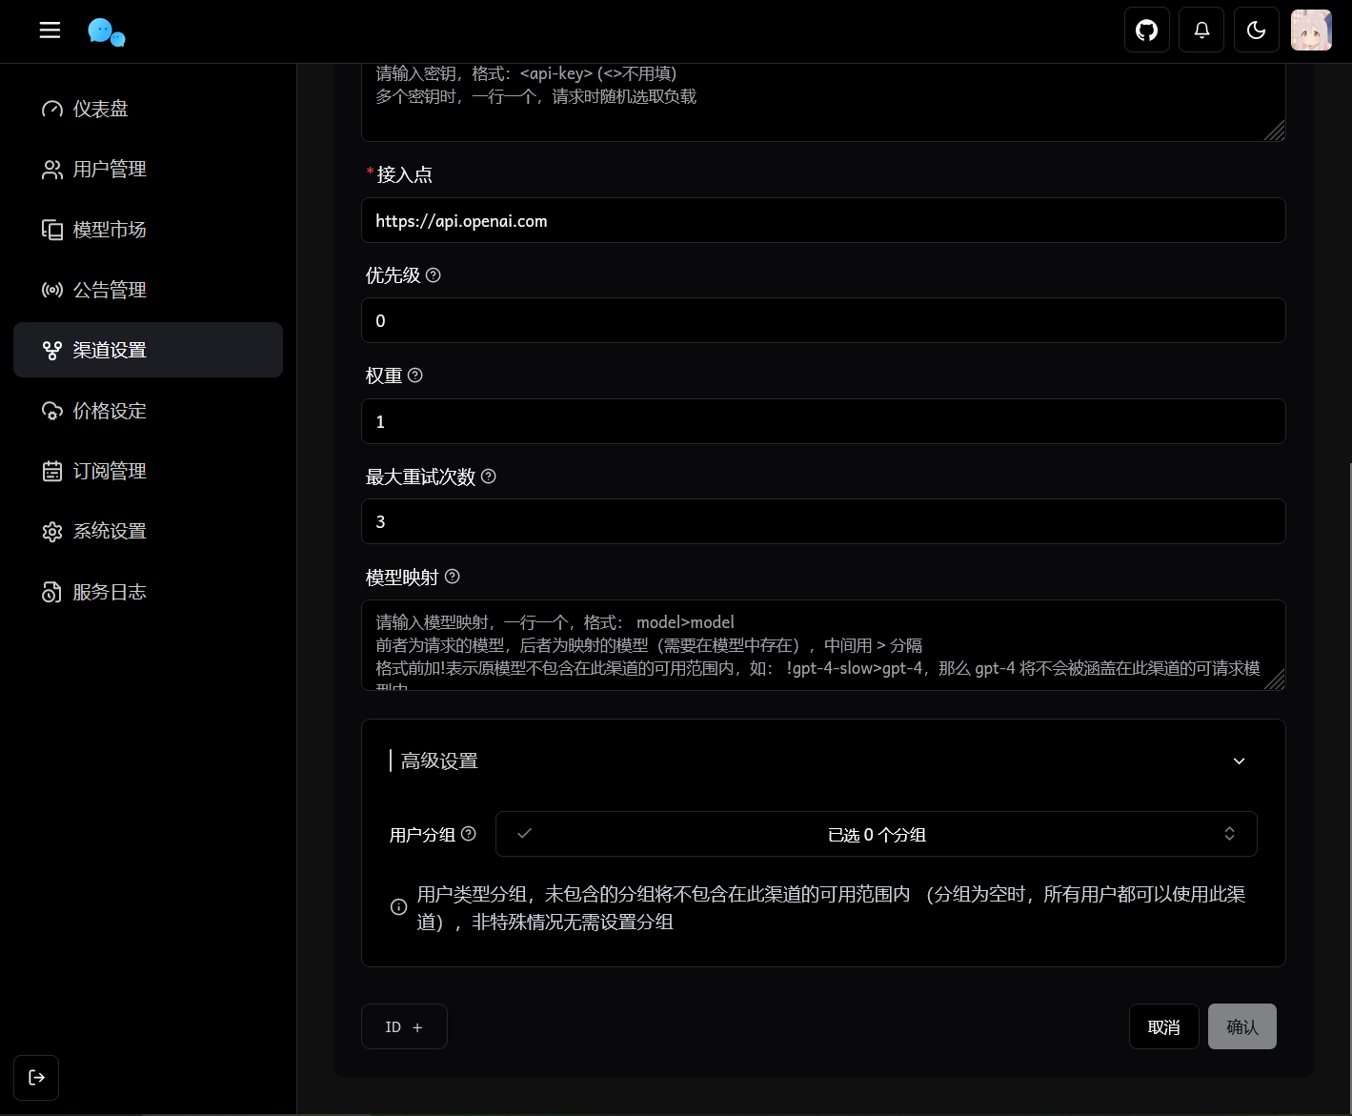Click the logout icon at bottom left
Screen dimensions: 1352x1116
pos(35,1077)
